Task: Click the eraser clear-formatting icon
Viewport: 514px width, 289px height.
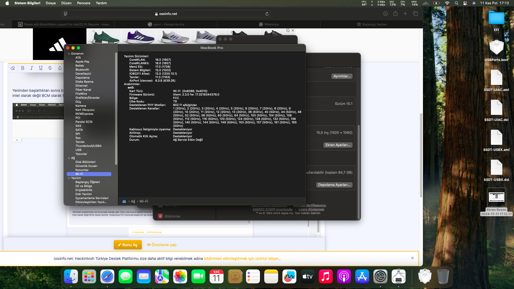Action: pos(13,68)
